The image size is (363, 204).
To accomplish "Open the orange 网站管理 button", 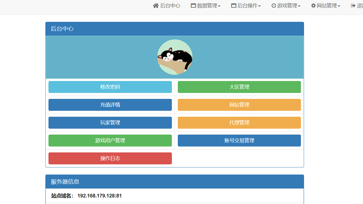I will (x=239, y=105).
